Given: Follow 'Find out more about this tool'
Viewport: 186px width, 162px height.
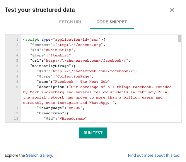Looking at the screenshot, I should 154,156.
